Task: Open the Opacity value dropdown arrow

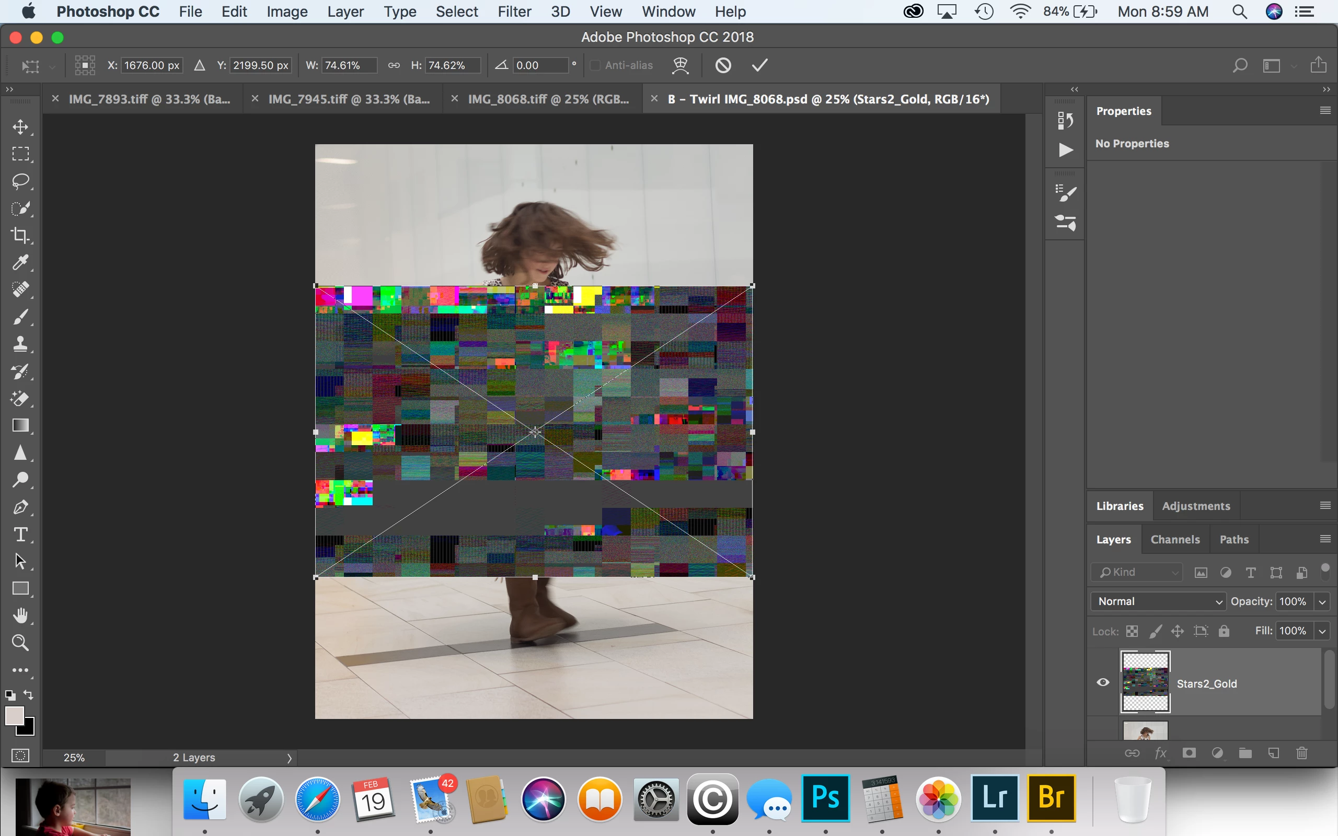Action: pyautogui.click(x=1322, y=601)
